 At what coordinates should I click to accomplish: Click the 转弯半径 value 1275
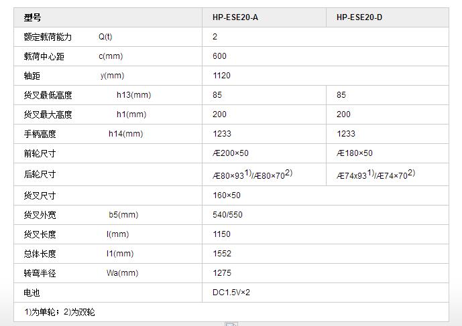222,273
